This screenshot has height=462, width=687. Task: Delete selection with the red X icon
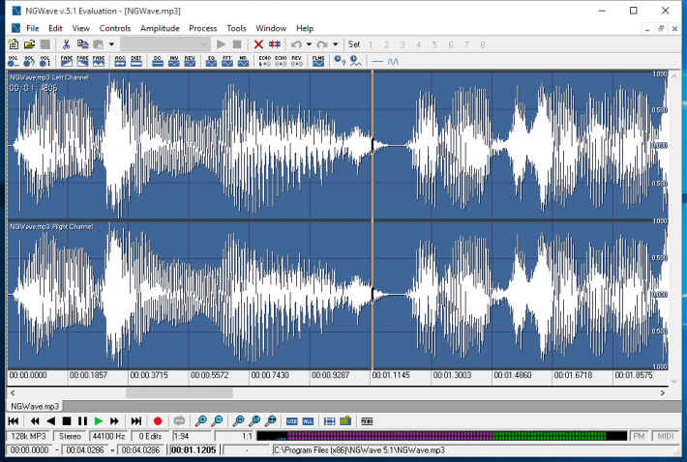258,44
